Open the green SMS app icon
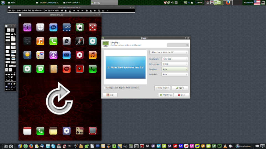 (x=40, y=68)
